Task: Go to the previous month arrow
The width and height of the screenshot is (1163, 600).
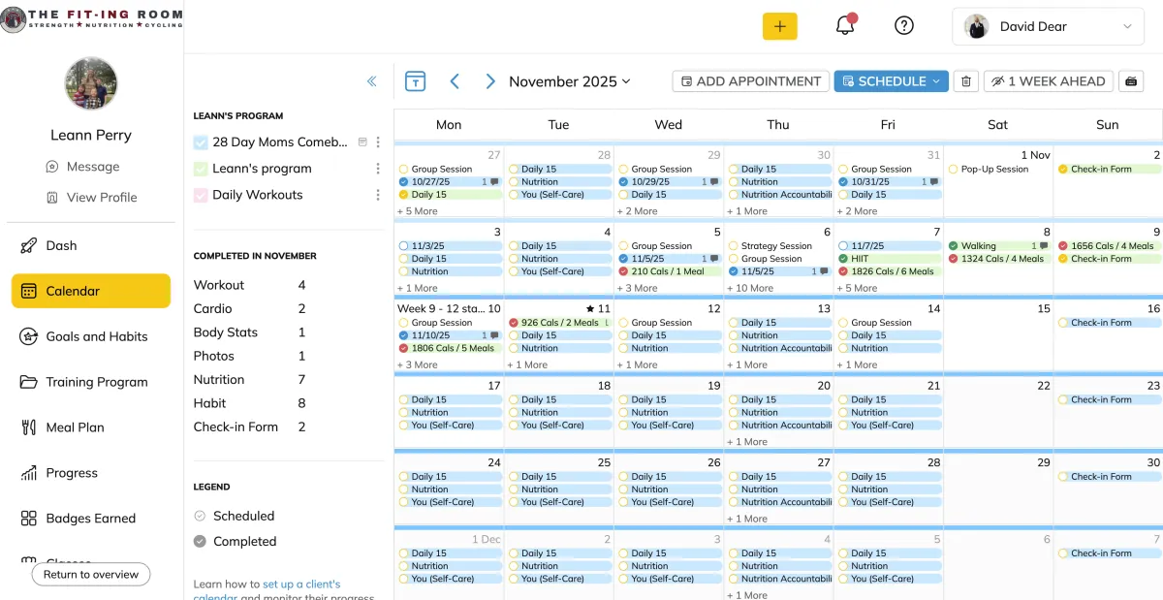Action: tap(455, 81)
